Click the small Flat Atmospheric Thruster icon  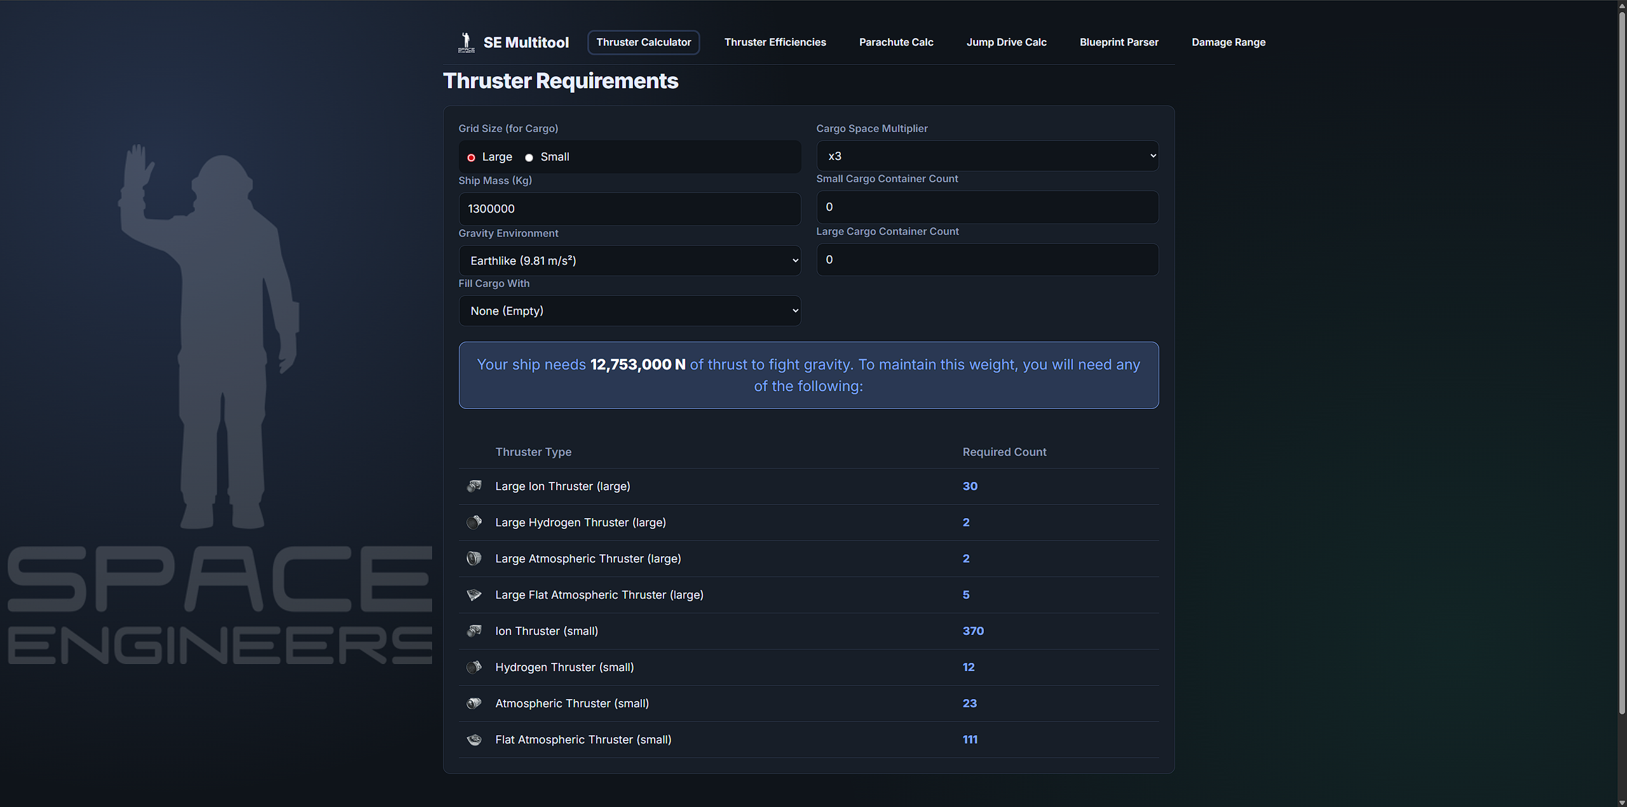pyautogui.click(x=474, y=740)
